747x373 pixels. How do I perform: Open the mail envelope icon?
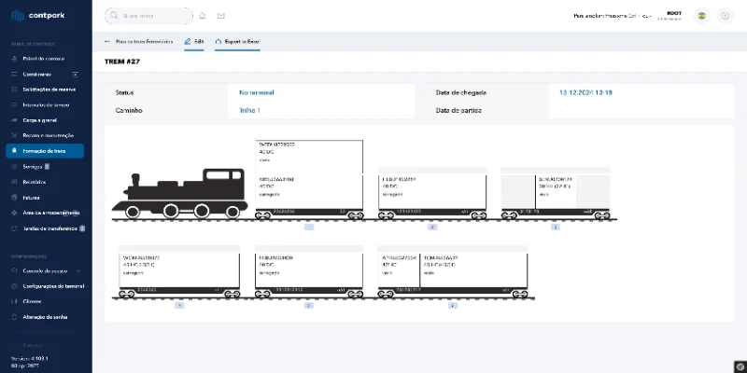(221, 16)
